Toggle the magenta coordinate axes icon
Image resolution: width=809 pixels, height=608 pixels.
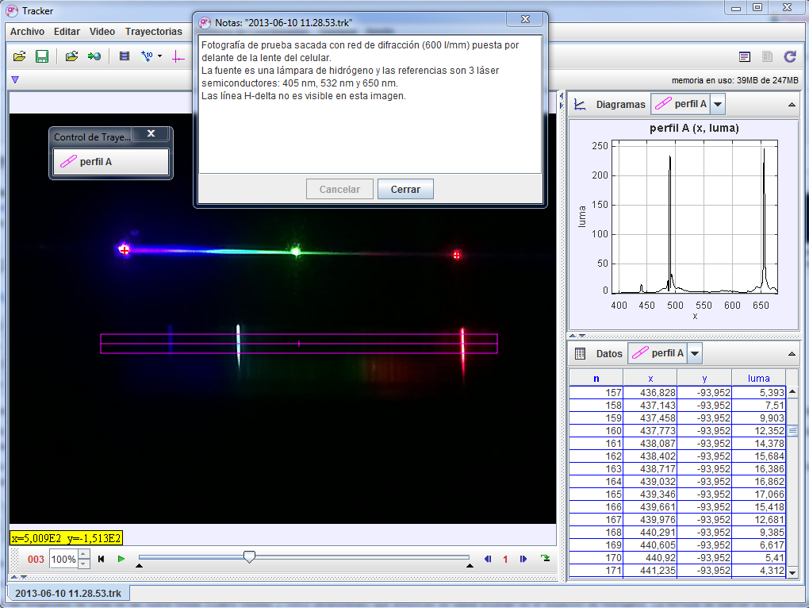tap(178, 56)
